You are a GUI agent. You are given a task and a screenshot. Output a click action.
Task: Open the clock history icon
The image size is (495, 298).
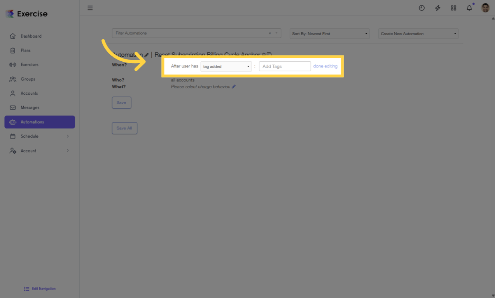(x=422, y=8)
